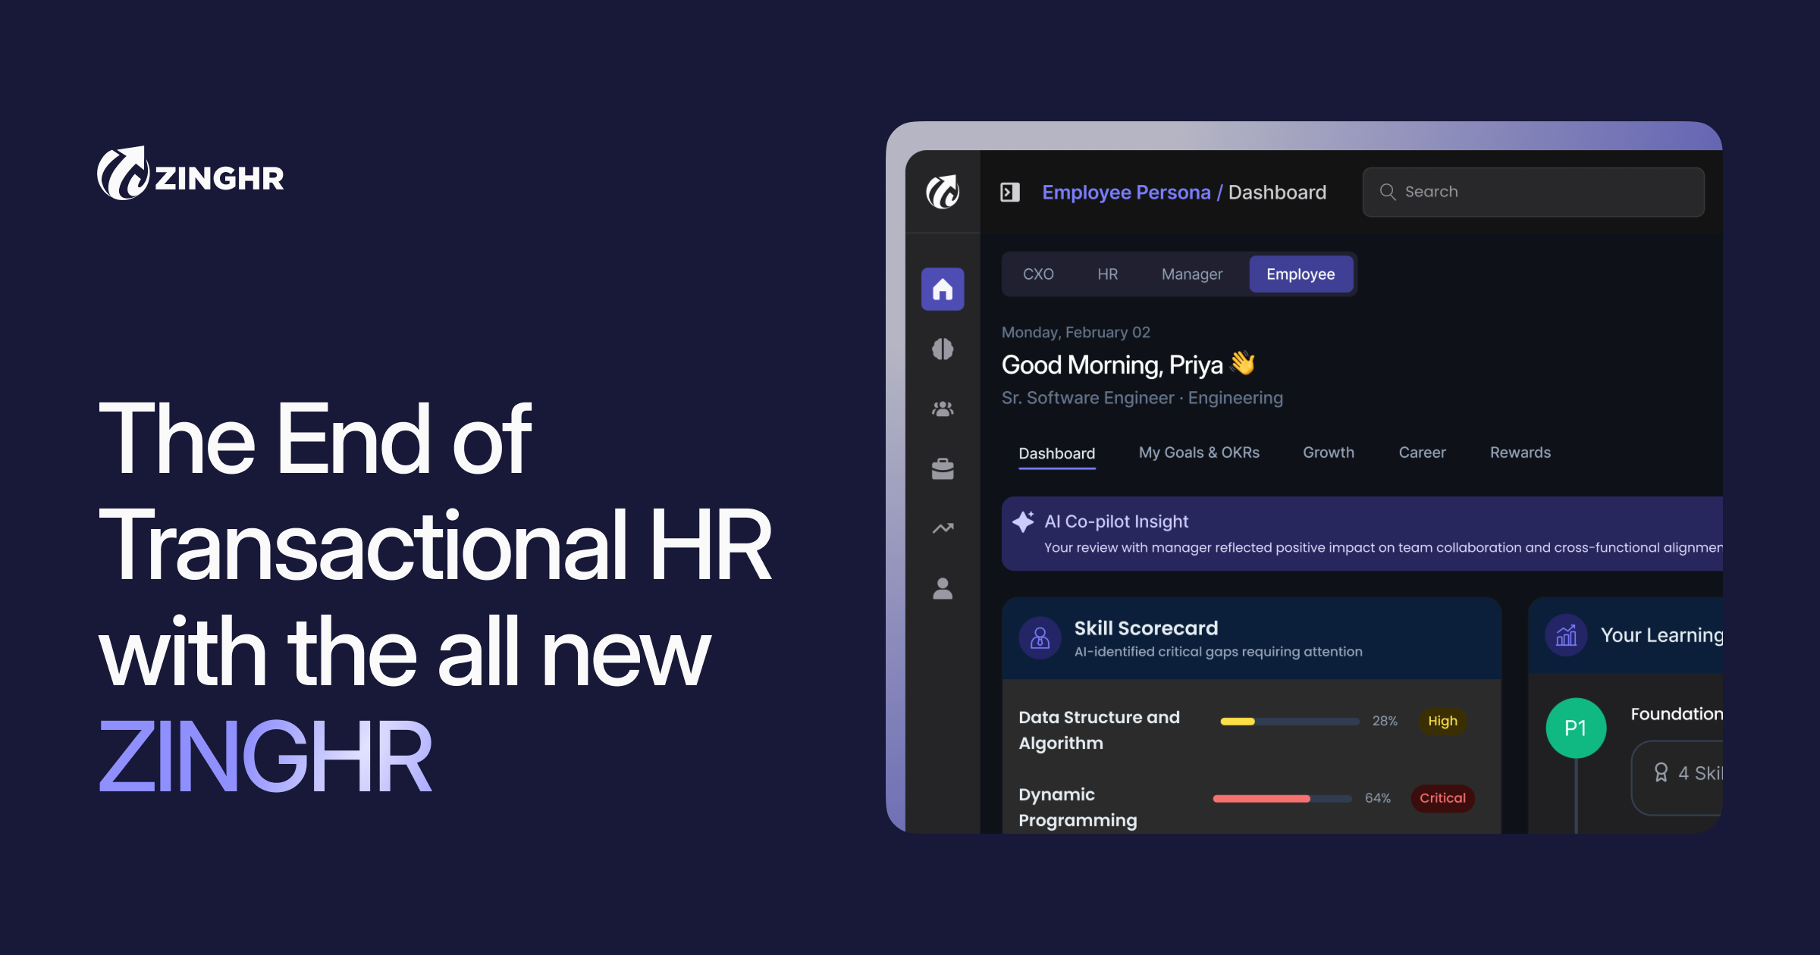
Task: Click the High priority badge
Action: [x=1442, y=721]
